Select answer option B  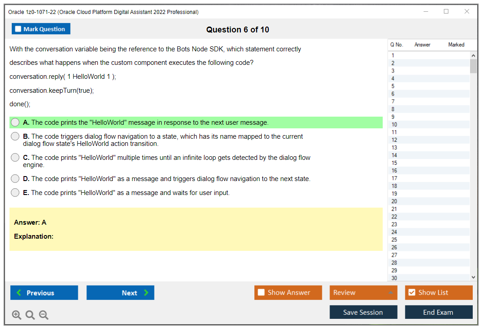pos(15,136)
